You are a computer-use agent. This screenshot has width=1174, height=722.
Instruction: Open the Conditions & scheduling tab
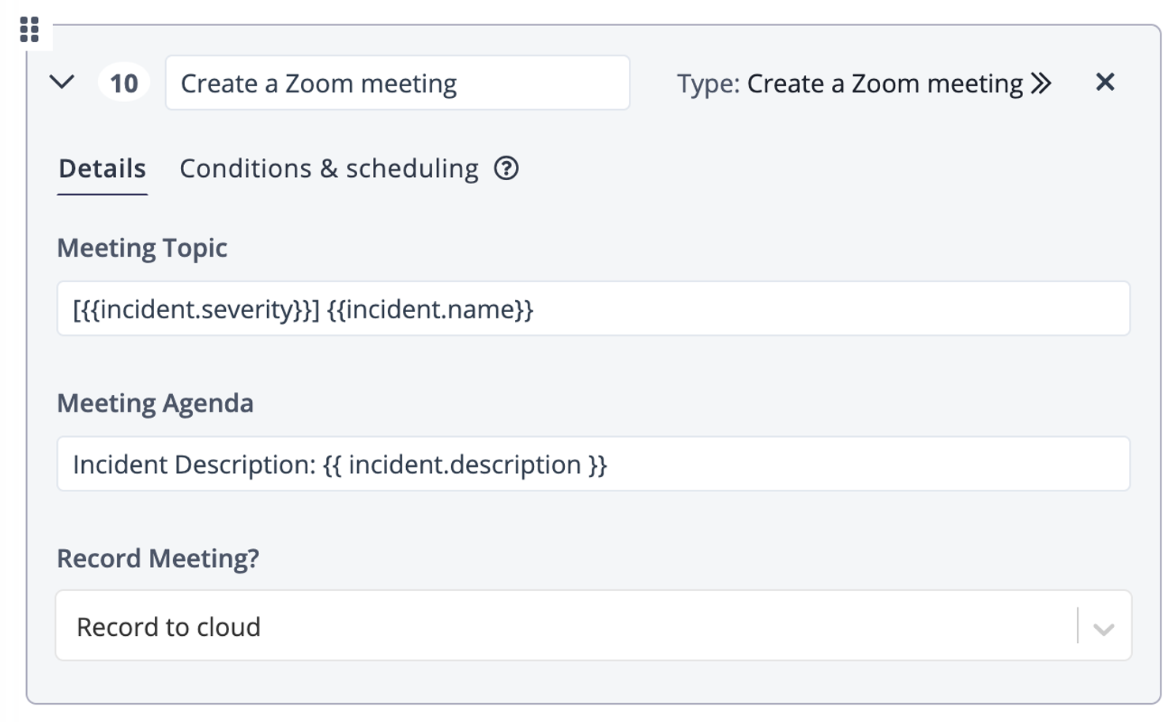329,168
